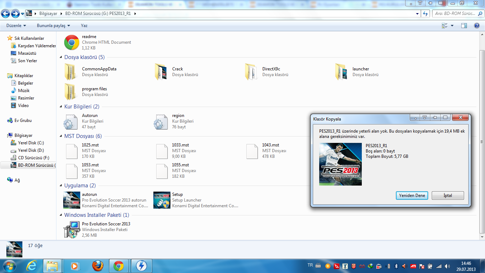
Task: Select the region setup information file
Action: [x=174, y=121]
